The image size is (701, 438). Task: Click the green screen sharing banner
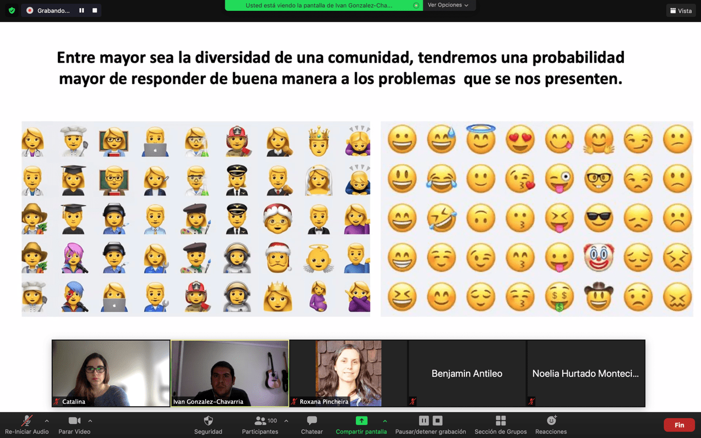(x=323, y=5)
